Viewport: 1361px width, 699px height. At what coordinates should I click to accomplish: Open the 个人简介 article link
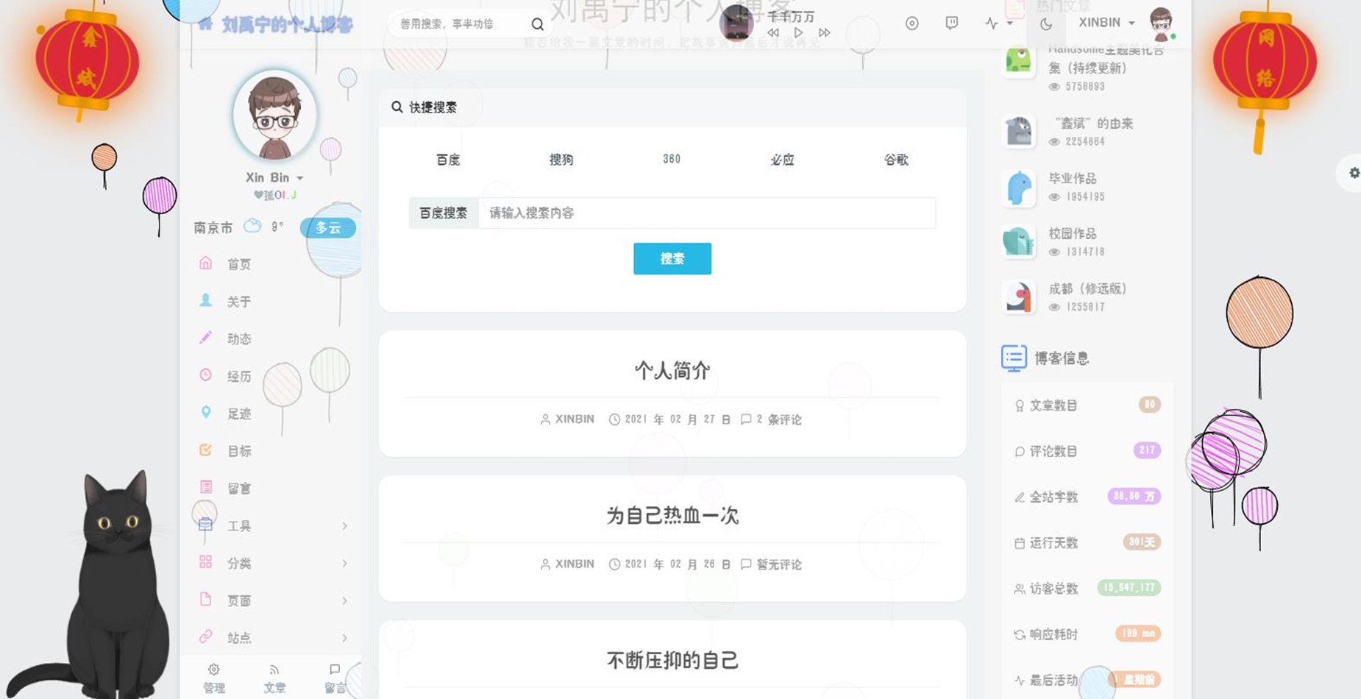672,371
